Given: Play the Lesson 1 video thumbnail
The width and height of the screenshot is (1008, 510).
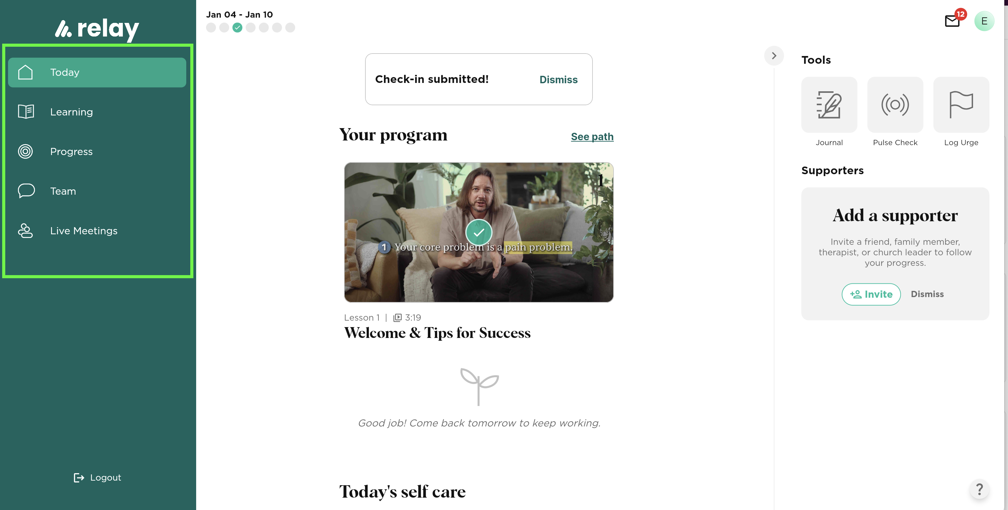Looking at the screenshot, I should coord(479,232).
